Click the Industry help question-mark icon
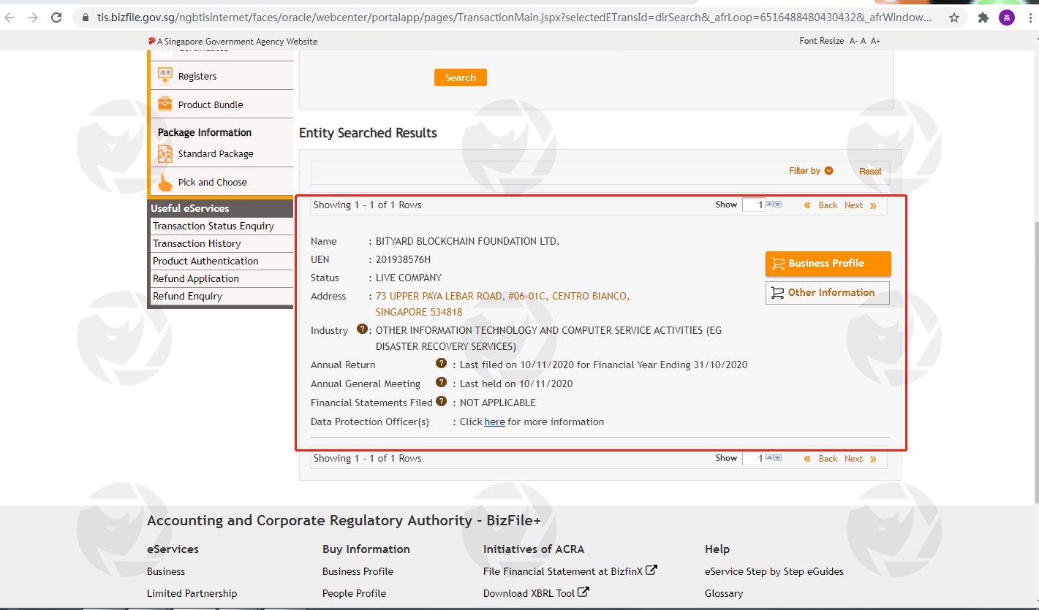Screen dimensions: 1039x610 362,329
